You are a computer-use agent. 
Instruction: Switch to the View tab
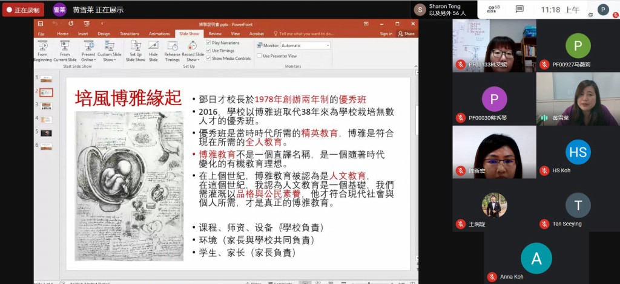tap(236, 34)
